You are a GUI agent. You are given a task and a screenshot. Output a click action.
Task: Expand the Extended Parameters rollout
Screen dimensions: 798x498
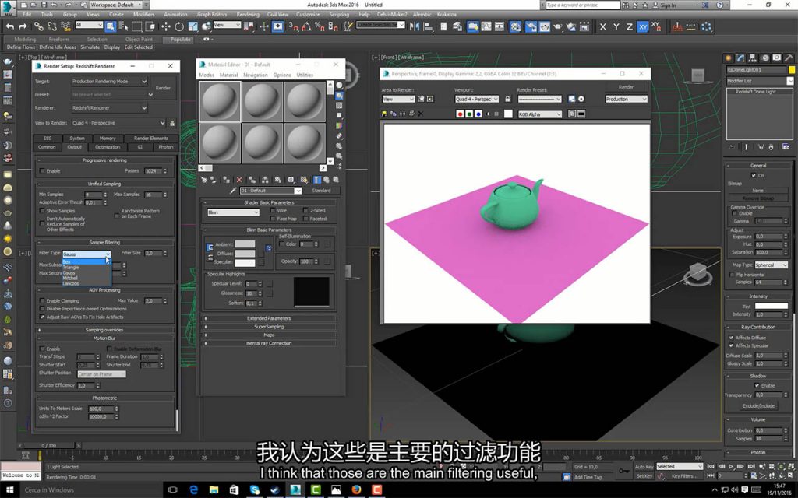[269, 318]
